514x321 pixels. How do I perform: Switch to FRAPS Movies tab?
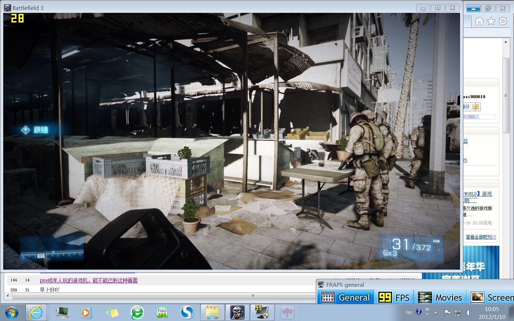point(440,297)
